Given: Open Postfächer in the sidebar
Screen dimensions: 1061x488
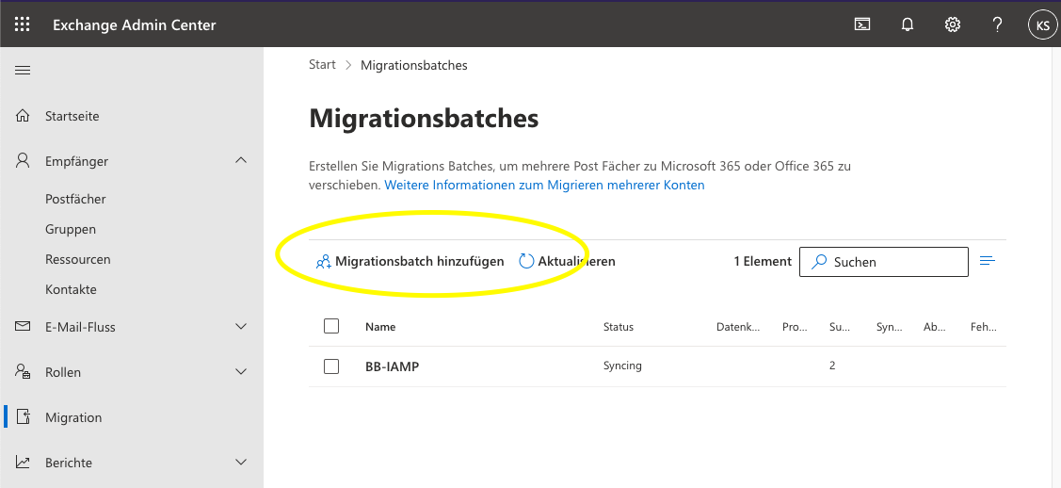Looking at the screenshot, I should coord(75,199).
